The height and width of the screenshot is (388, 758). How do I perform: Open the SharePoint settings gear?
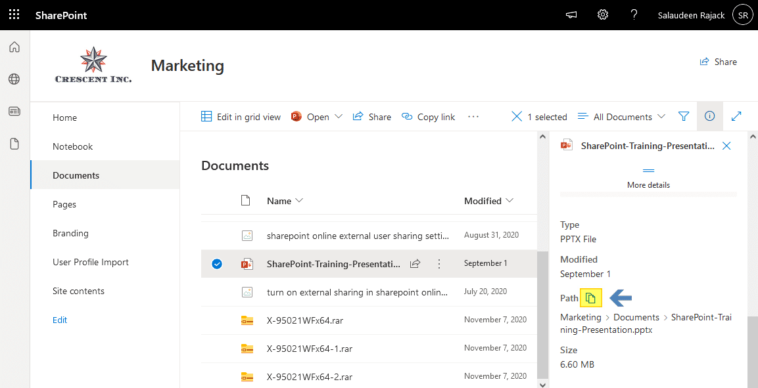click(x=602, y=14)
